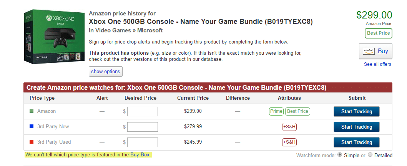Click the Amazon desired price input field
The height and width of the screenshot is (166, 407).
tap(143, 112)
